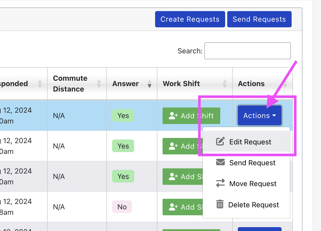Screen dimensions: 321x231
Task: Choose Send Request from the menu
Action: 246,163
